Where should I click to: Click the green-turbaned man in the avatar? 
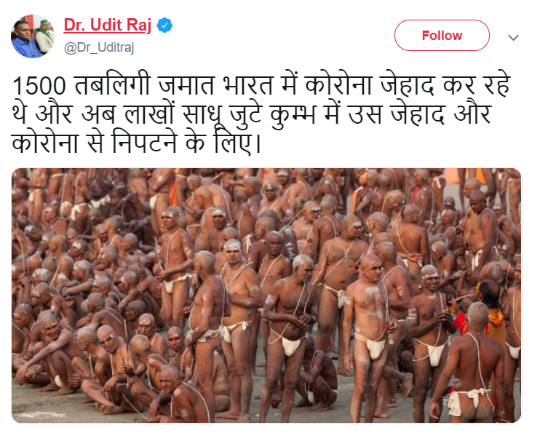[46, 36]
